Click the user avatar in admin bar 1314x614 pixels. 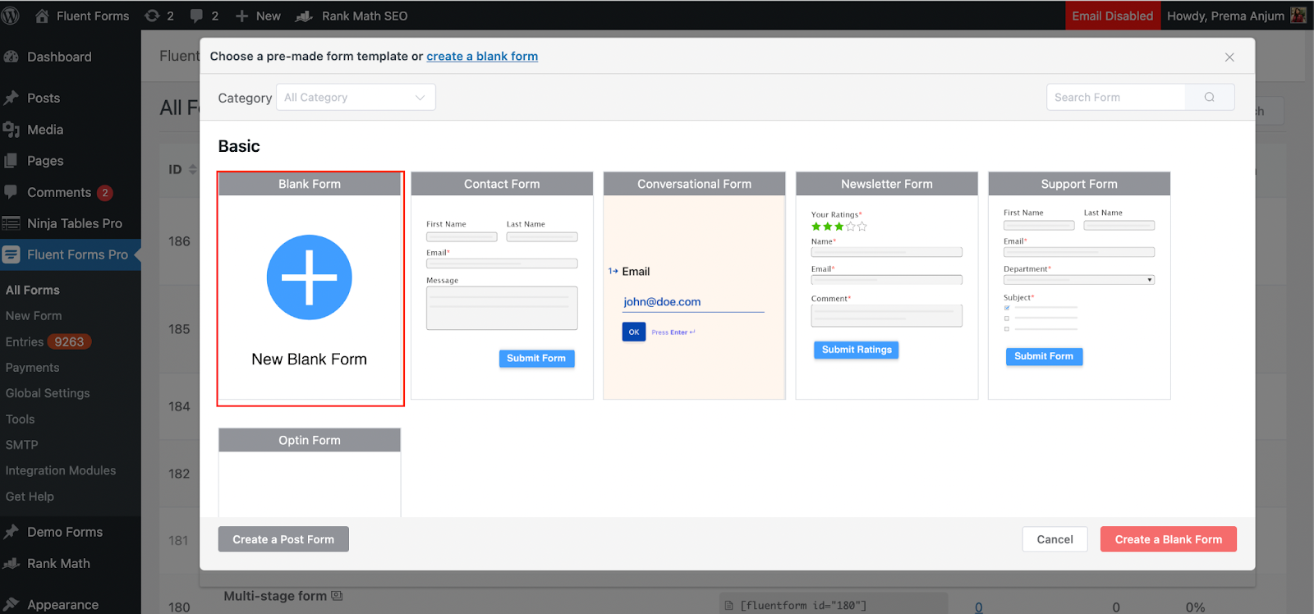1298,16
